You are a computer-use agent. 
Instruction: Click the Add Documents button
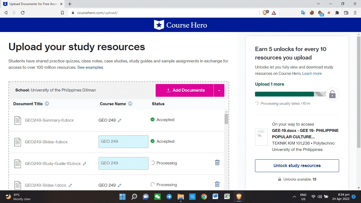click(x=184, y=90)
